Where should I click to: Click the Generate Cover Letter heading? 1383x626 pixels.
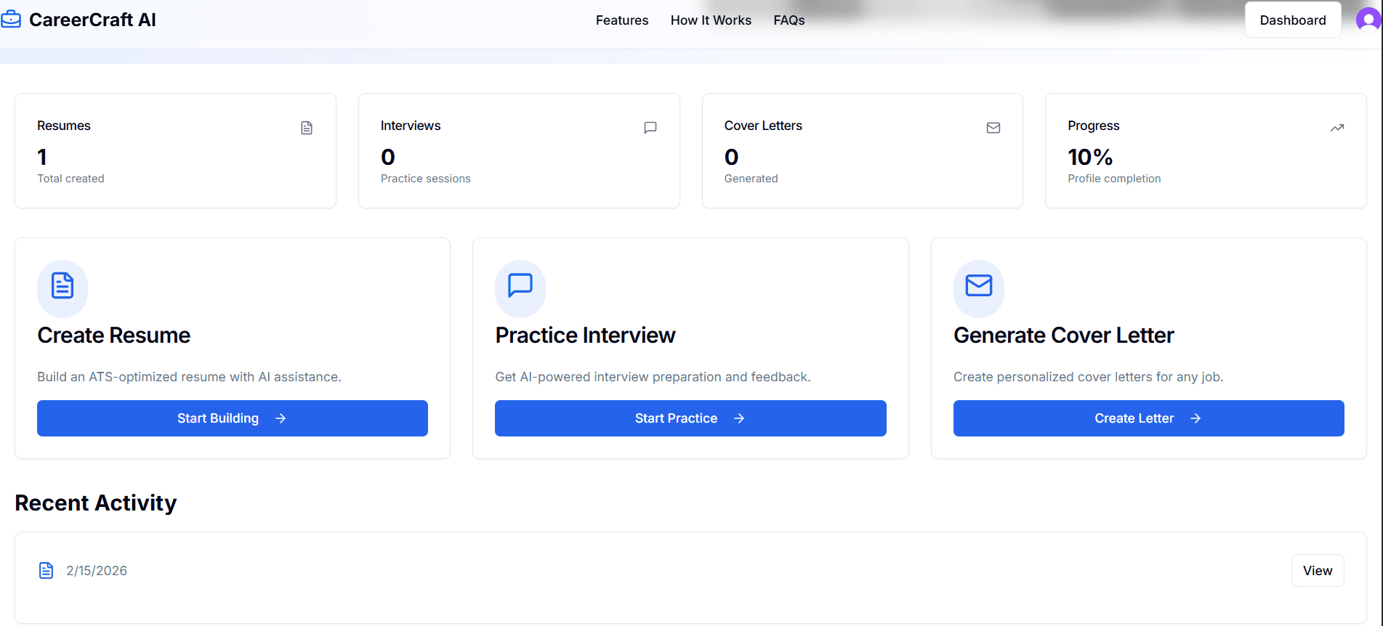coord(1063,336)
